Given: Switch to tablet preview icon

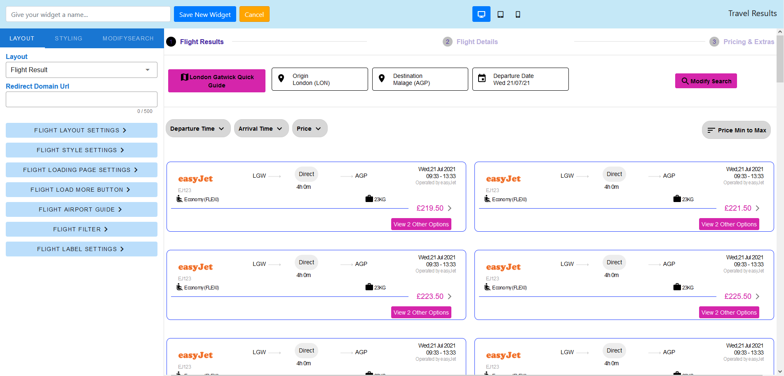Looking at the screenshot, I should [x=500, y=14].
